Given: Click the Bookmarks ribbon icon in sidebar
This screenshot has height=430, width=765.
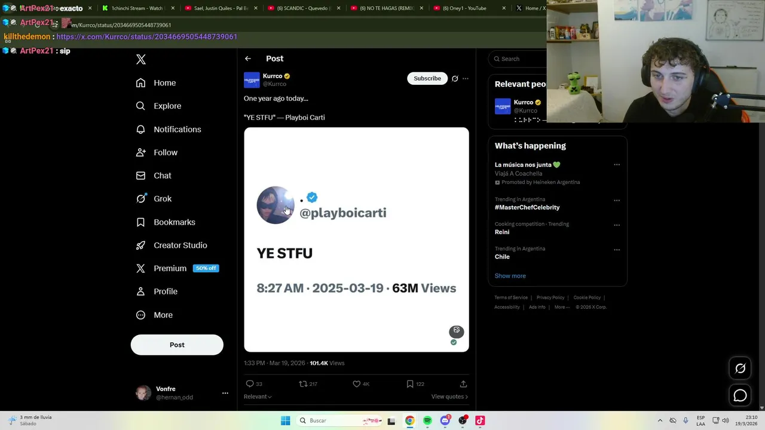Looking at the screenshot, I should (x=140, y=222).
